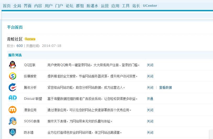Click 关闭 for 防水墙 service
The width and height of the screenshot is (213, 139).
(150, 132)
